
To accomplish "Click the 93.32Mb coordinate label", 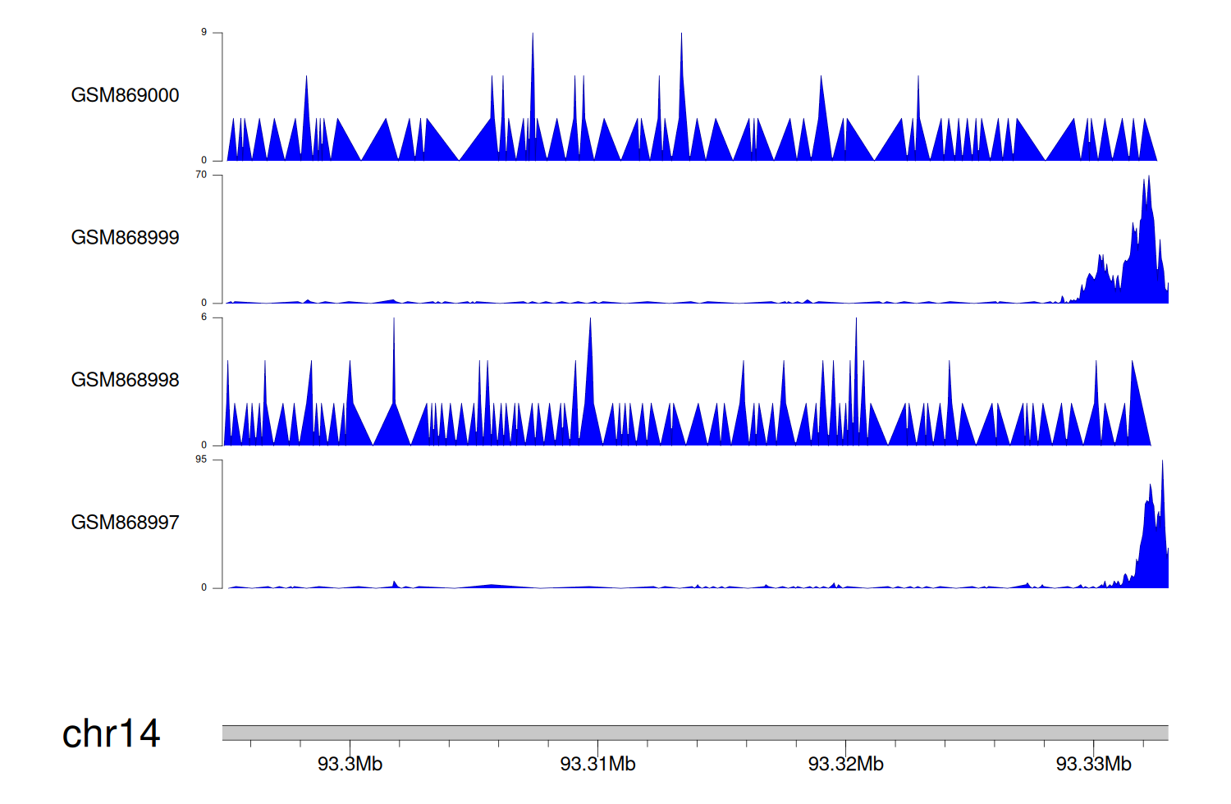I will click(845, 764).
